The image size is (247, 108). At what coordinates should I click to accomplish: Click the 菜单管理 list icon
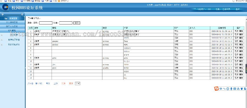pyautogui.click(x=6, y=18)
